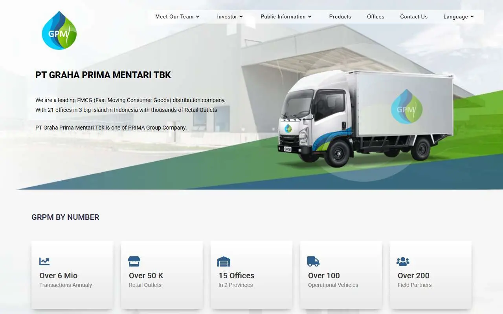Click the GPM droplet logo in header

(x=59, y=31)
